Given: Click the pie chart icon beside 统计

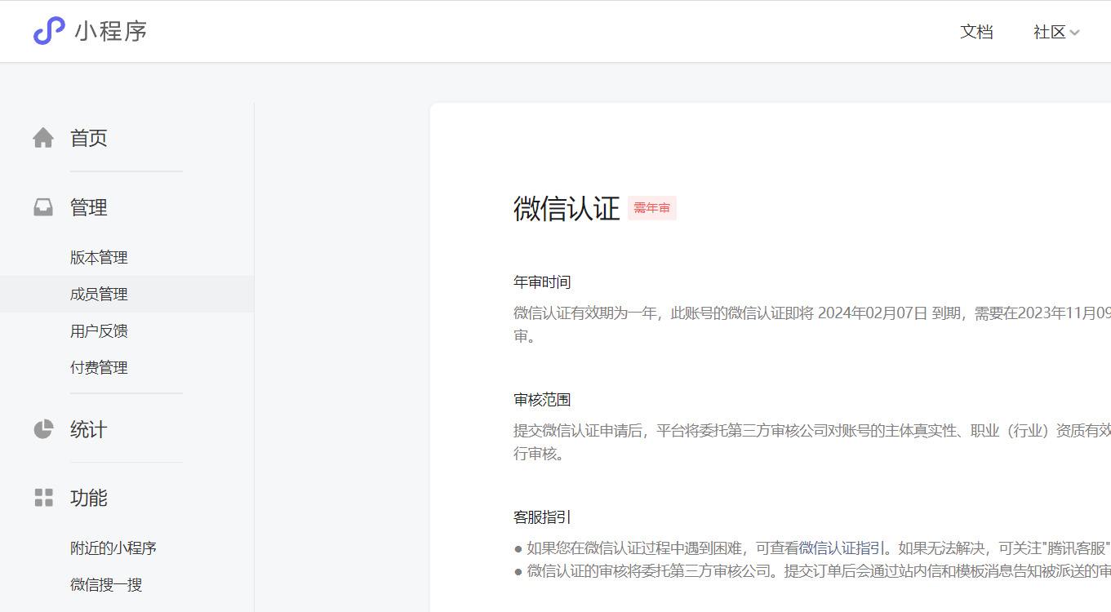Looking at the screenshot, I should click(43, 429).
